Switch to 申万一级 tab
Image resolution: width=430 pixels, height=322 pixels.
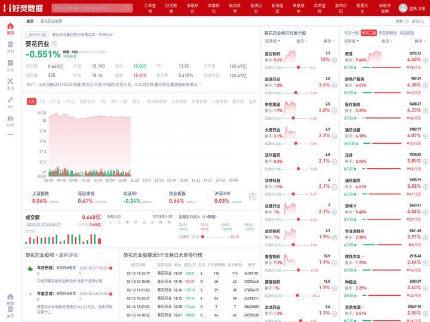pos(351,33)
